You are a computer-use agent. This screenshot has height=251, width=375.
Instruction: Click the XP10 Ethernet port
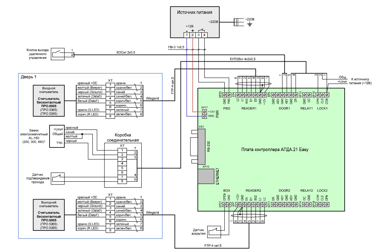[x=206, y=176]
